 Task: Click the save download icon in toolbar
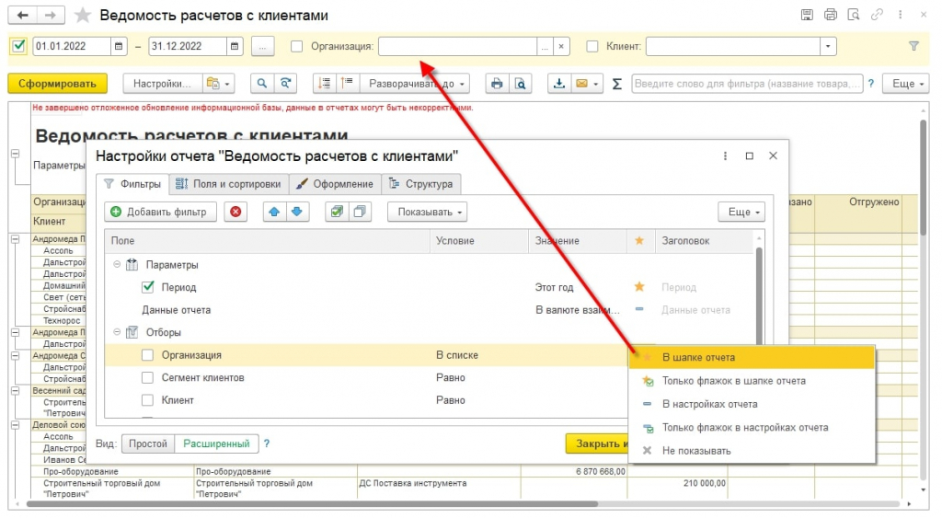(x=558, y=84)
